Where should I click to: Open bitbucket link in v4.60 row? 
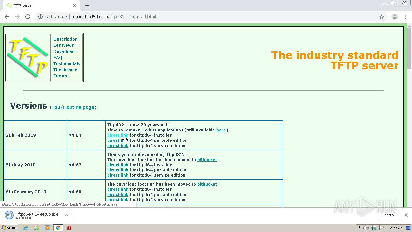[207, 184]
